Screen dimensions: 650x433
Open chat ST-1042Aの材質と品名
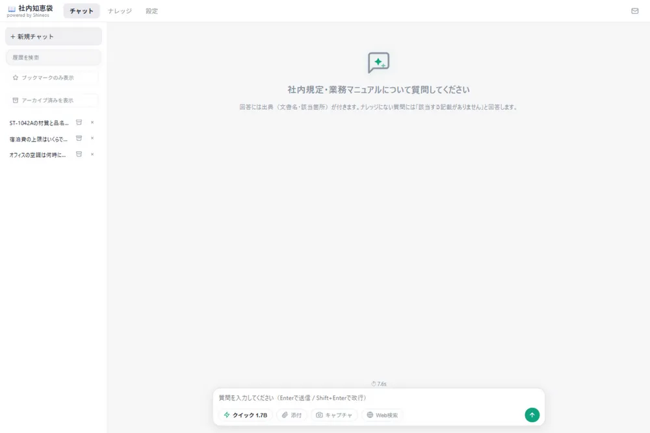39,123
